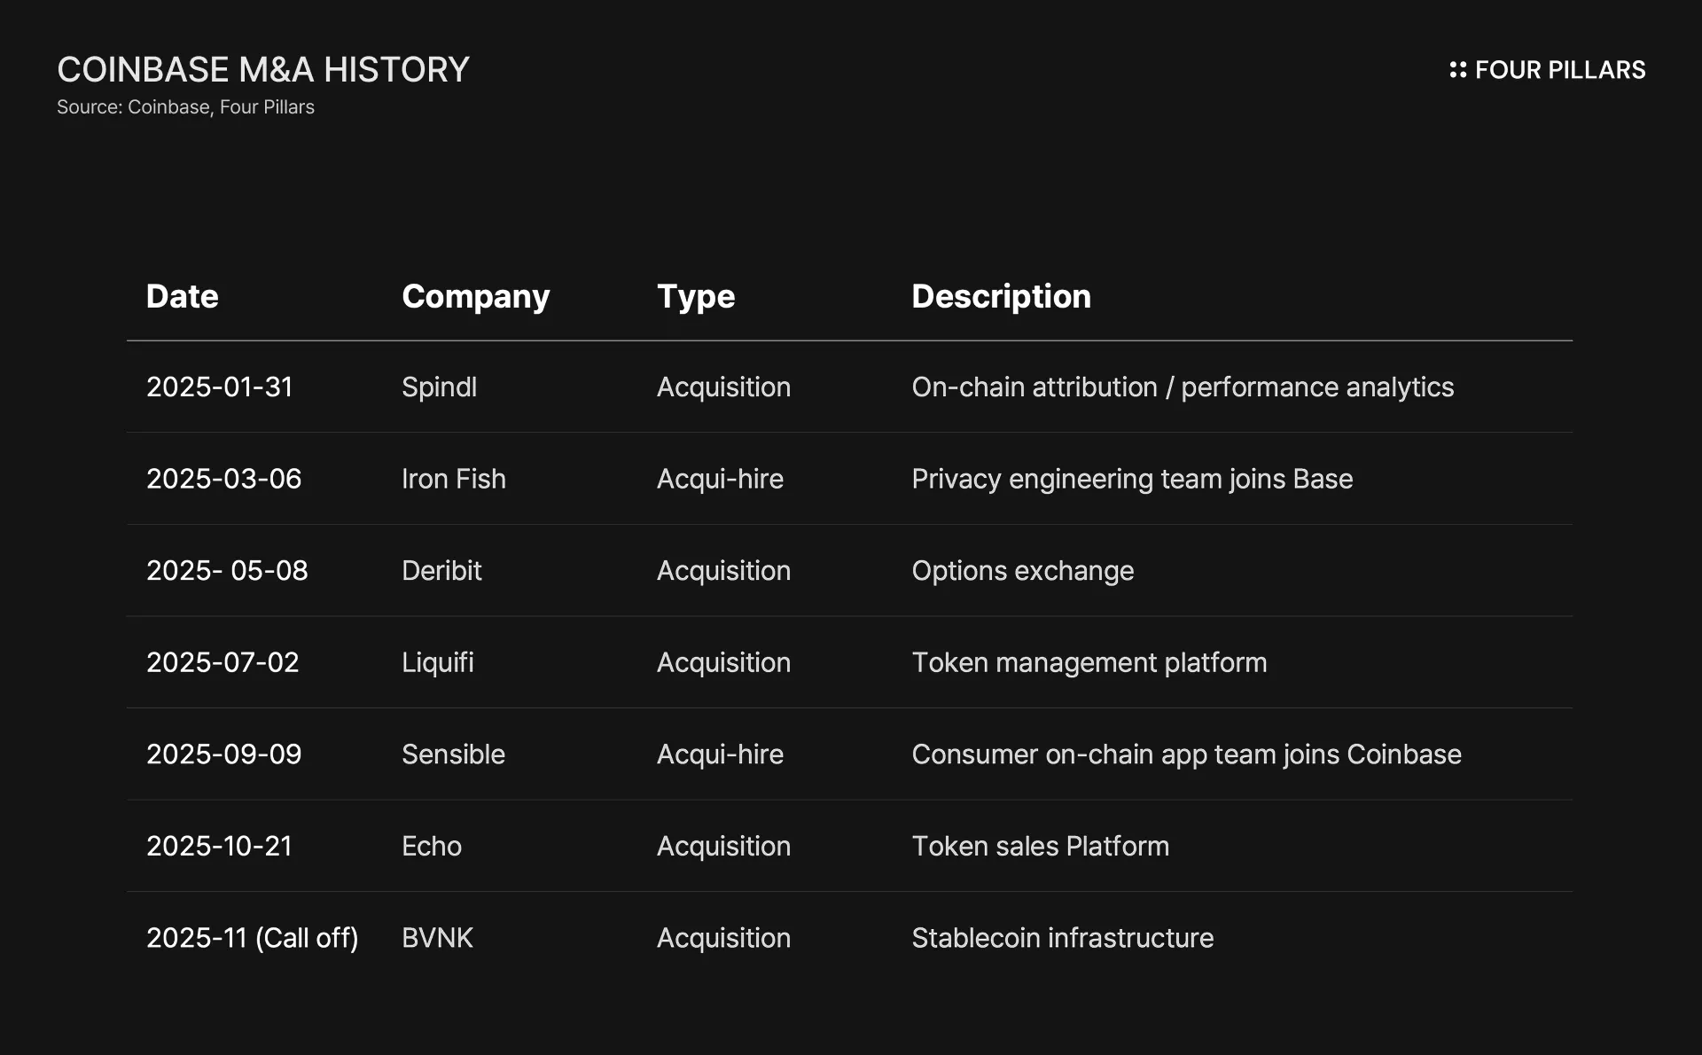The width and height of the screenshot is (1702, 1055).
Task: Click the Options exchange description
Action: click(x=1022, y=571)
